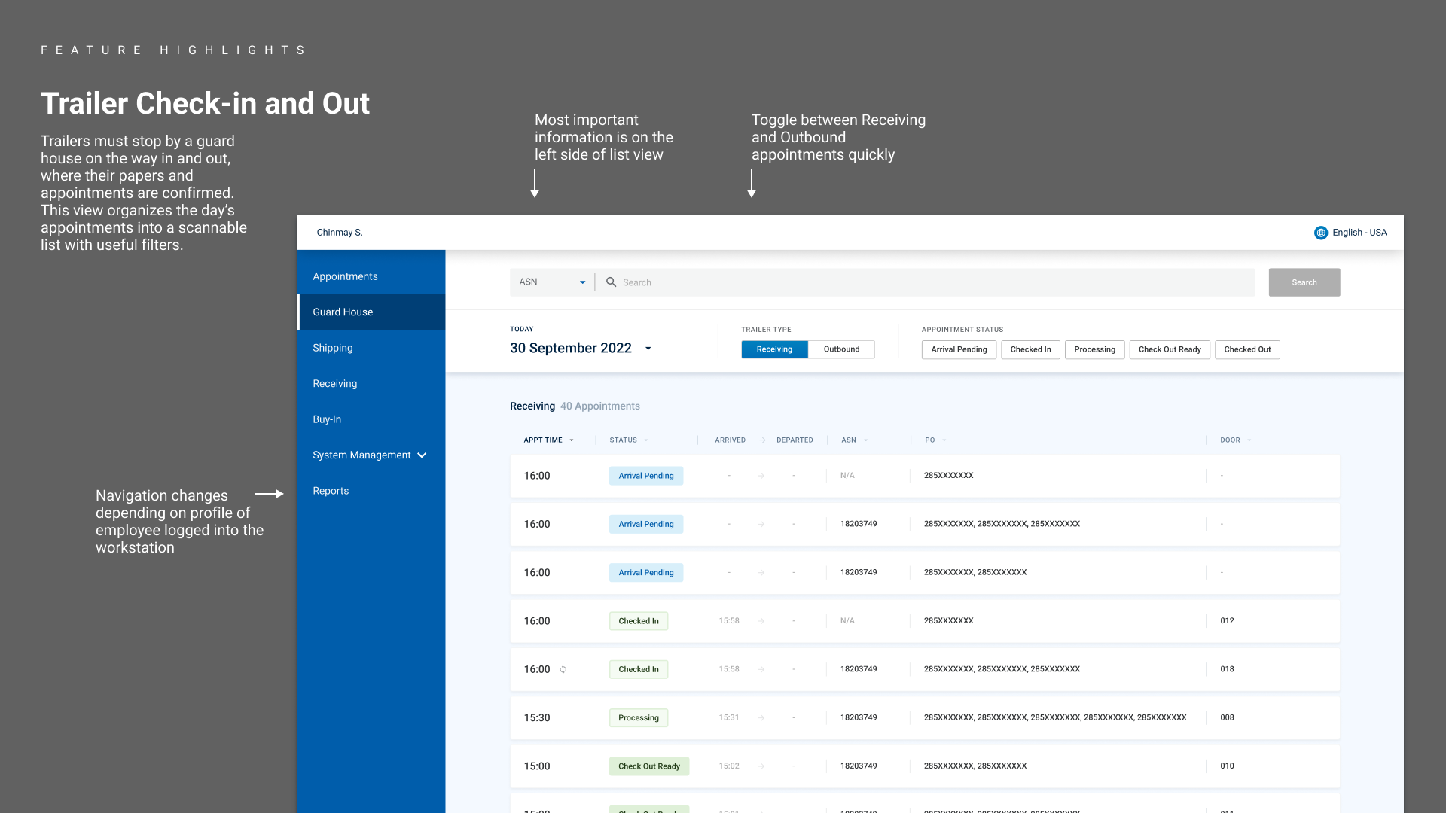This screenshot has height=813, width=1446.
Task: Open Reports in sidebar
Action: 331,491
